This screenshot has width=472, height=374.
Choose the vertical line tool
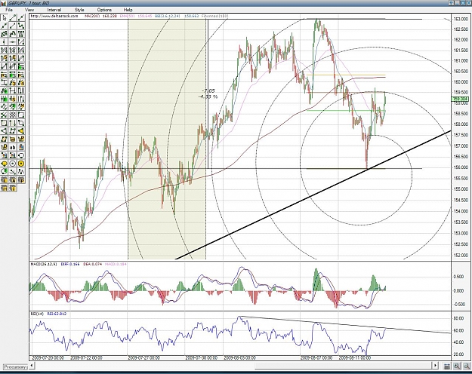coord(4,41)
